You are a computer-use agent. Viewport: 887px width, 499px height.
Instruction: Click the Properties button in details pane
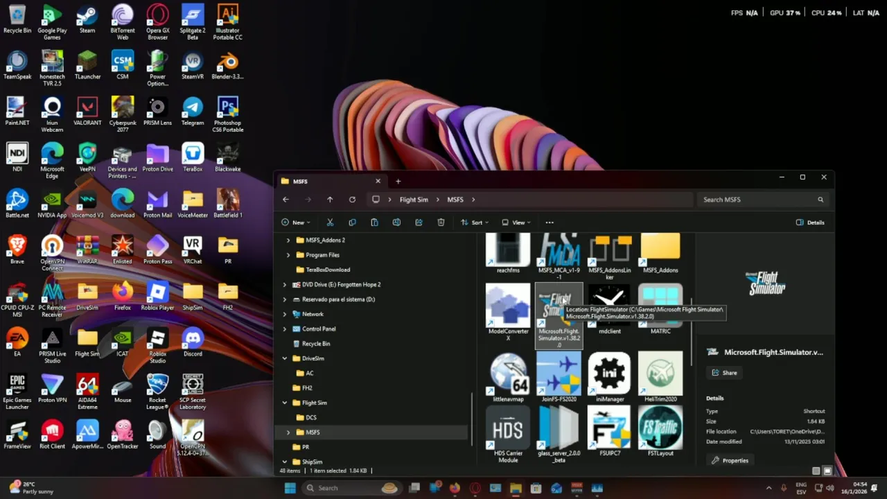pos(730,460)
